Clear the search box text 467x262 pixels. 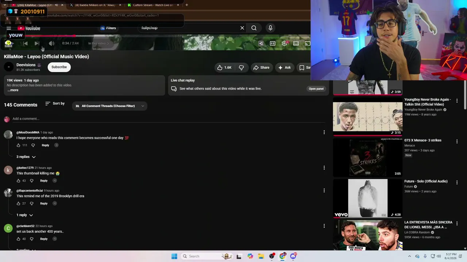[x=242, y=28]
